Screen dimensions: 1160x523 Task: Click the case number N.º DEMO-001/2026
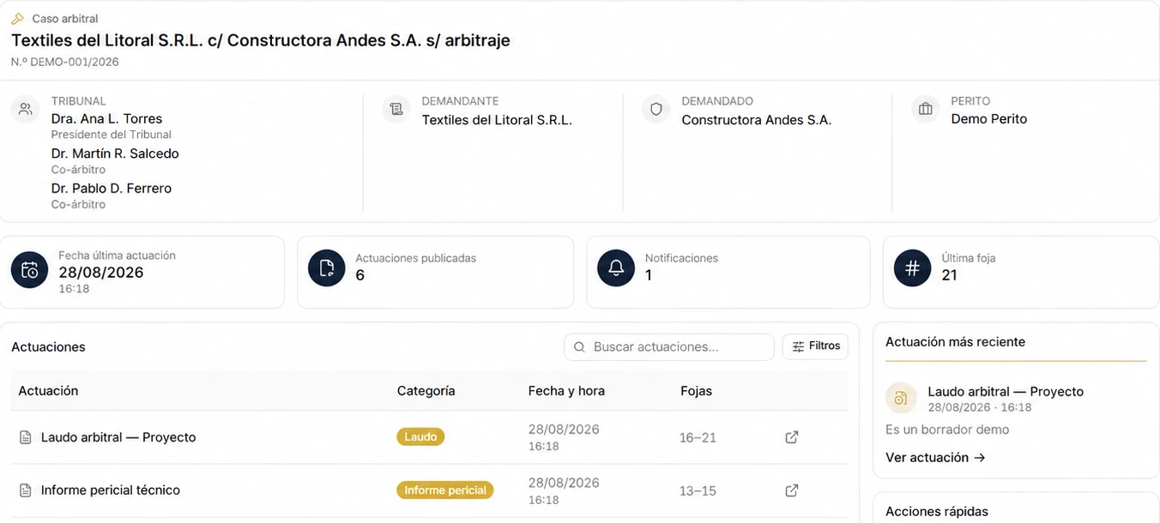(x=65, y=62)
